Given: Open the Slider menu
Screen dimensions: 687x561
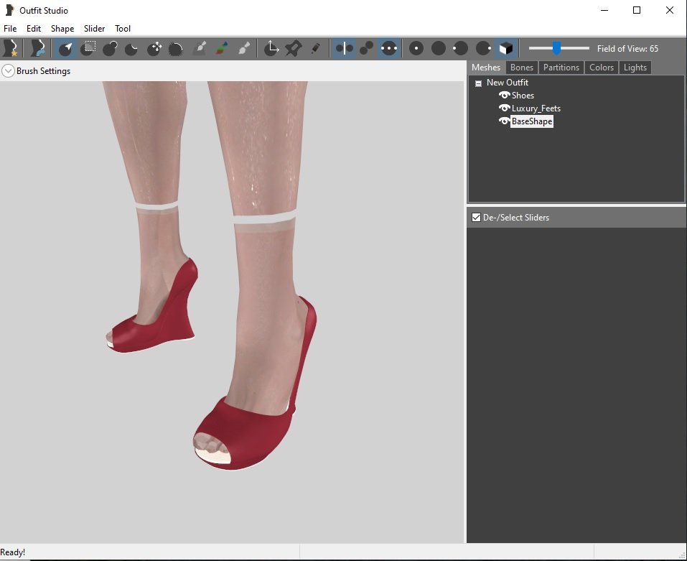Looking at the screenshot, I should [94, 29].
